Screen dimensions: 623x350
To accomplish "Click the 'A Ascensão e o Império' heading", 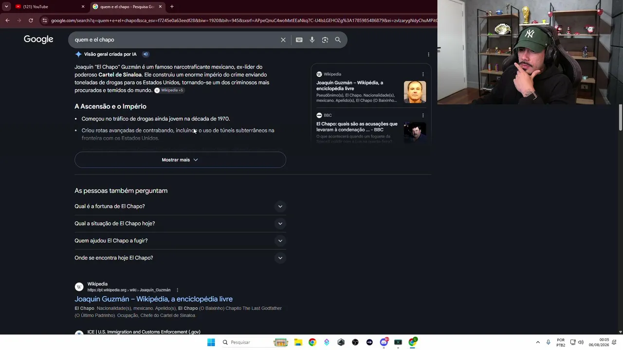I will tap(110, 106).
